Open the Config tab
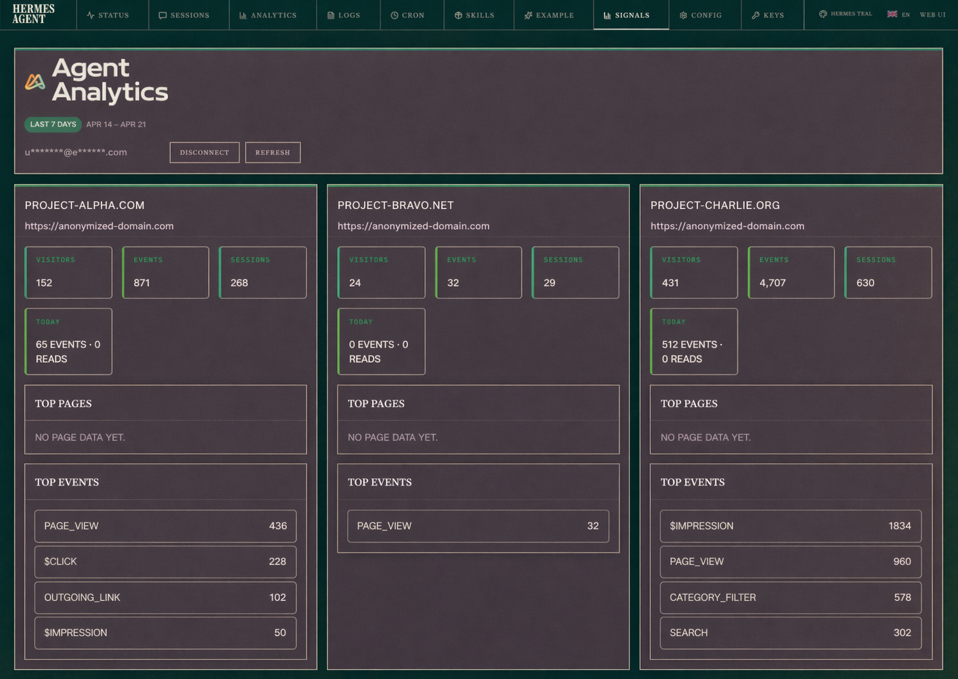The image size is (958, 679). click(705, 15)
